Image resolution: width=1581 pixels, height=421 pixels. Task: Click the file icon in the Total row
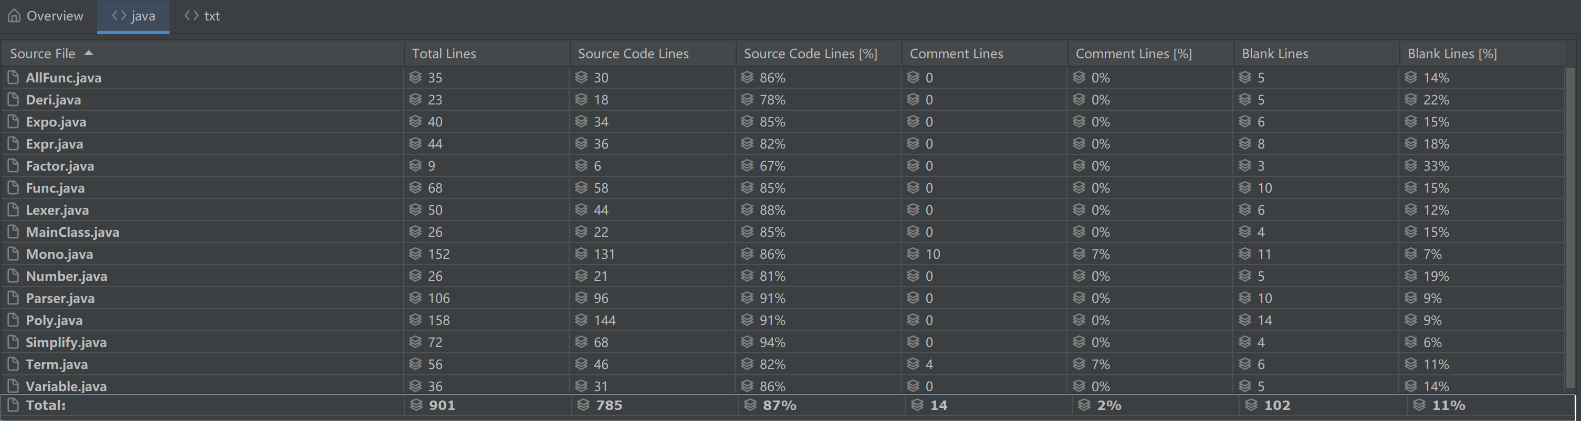pos(13,405)
